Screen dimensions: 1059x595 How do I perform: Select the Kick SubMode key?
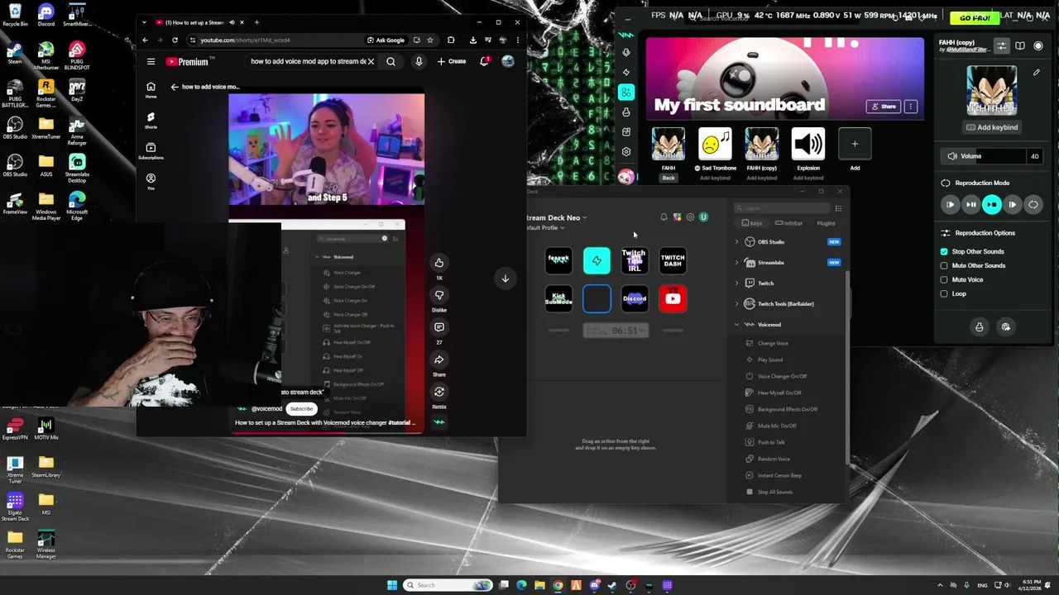coord(558,298)
